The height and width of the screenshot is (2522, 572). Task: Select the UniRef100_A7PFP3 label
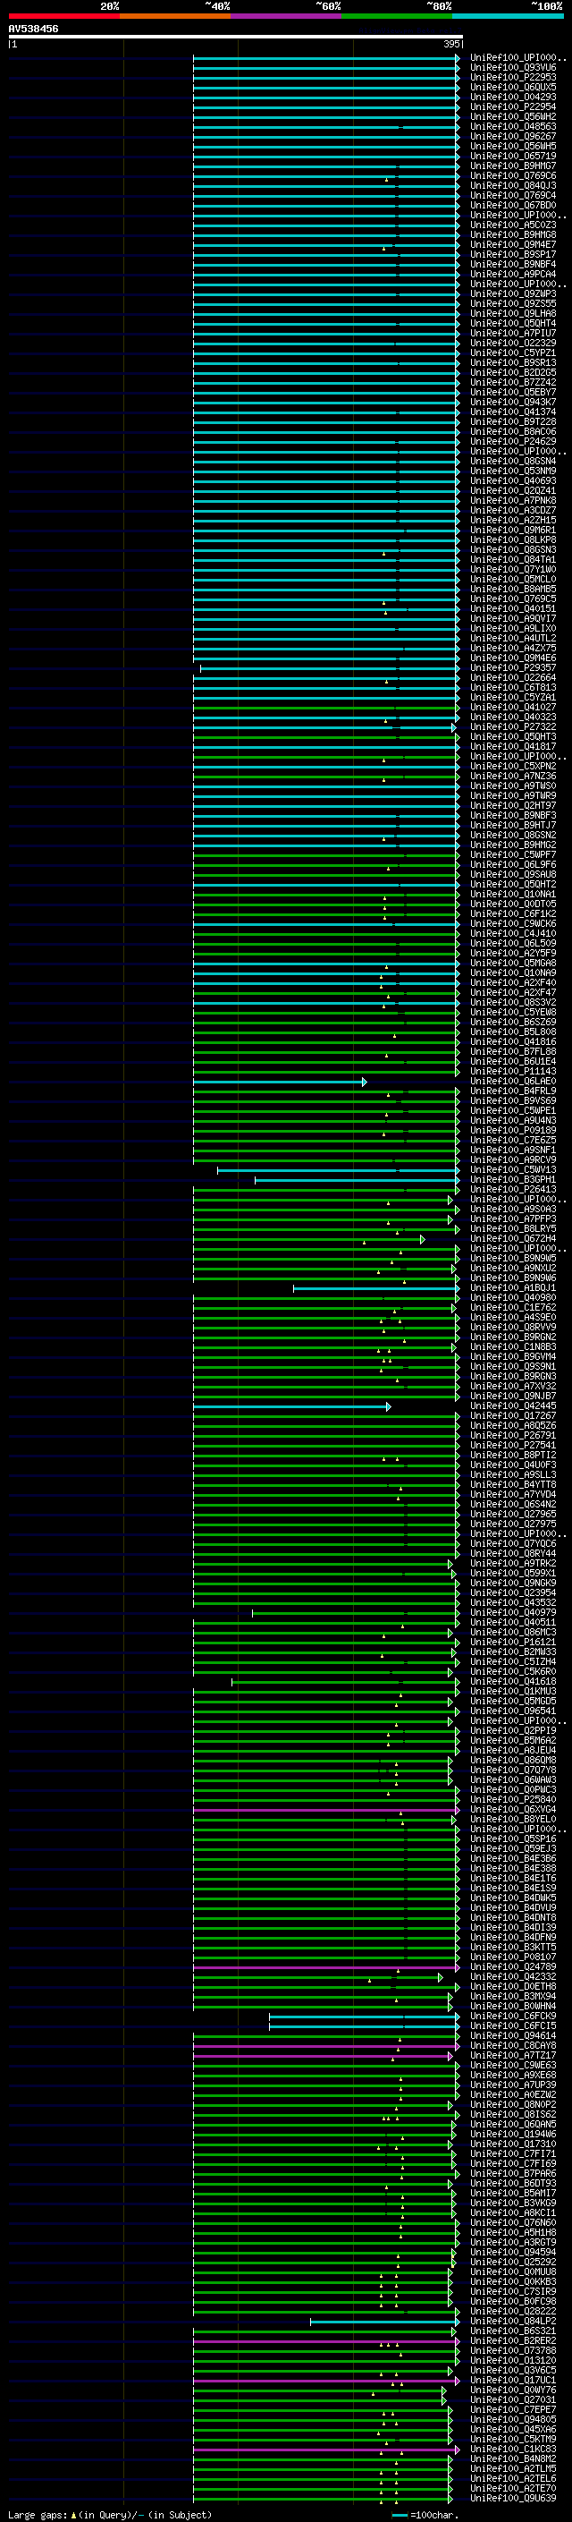click(513, 1219)
